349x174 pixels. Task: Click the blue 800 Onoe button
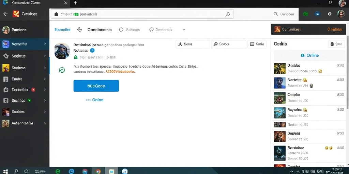point(96,86)
